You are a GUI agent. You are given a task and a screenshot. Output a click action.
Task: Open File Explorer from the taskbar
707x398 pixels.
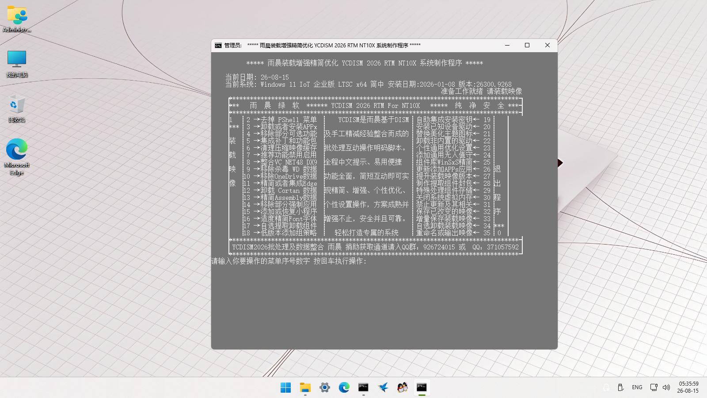point(305,388)
